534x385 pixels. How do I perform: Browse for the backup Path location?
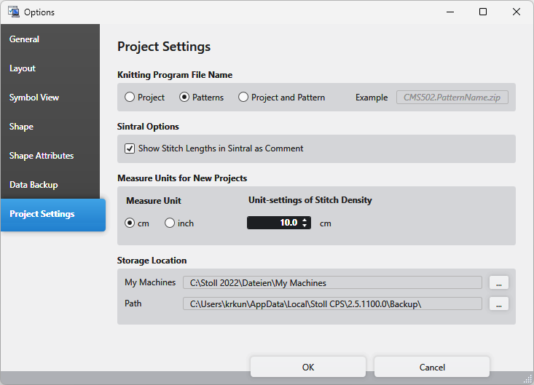[x=498, y=304]
